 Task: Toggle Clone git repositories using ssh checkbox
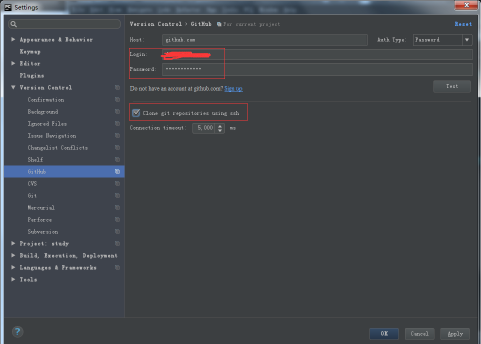(x=136, y=113)
